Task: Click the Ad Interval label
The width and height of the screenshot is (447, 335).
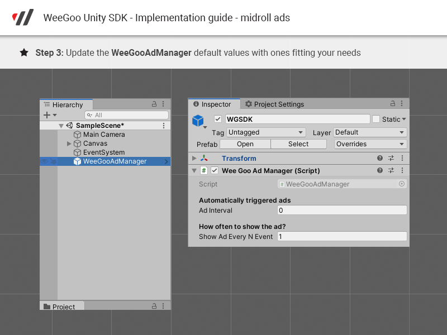Action: tap(216, 210)
